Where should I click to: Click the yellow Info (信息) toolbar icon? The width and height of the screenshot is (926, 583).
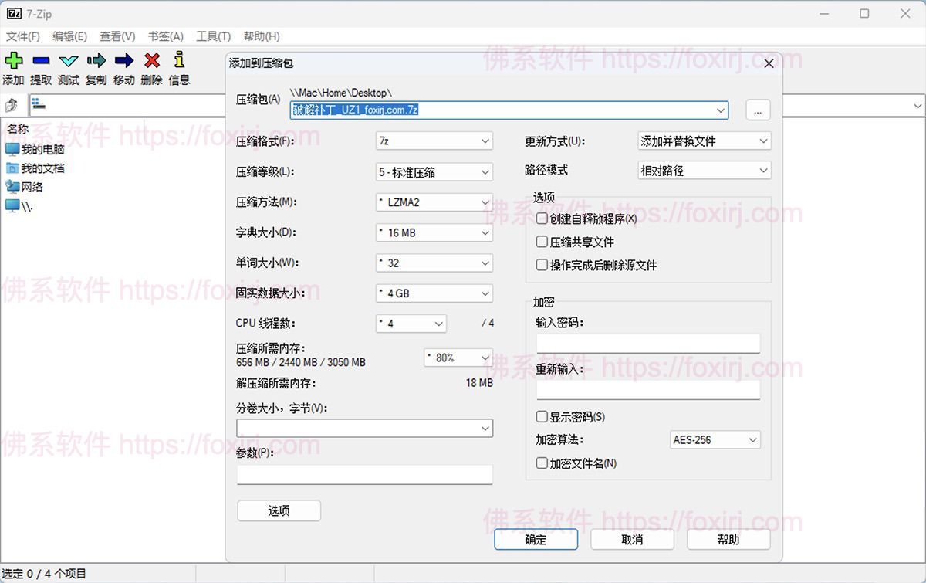179,61
